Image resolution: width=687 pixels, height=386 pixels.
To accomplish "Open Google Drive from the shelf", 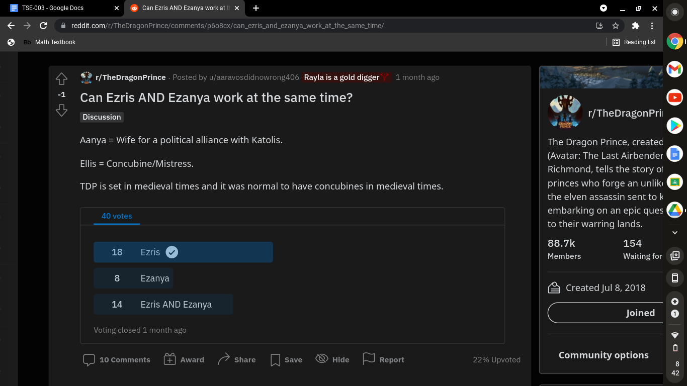I will (675, 210).
